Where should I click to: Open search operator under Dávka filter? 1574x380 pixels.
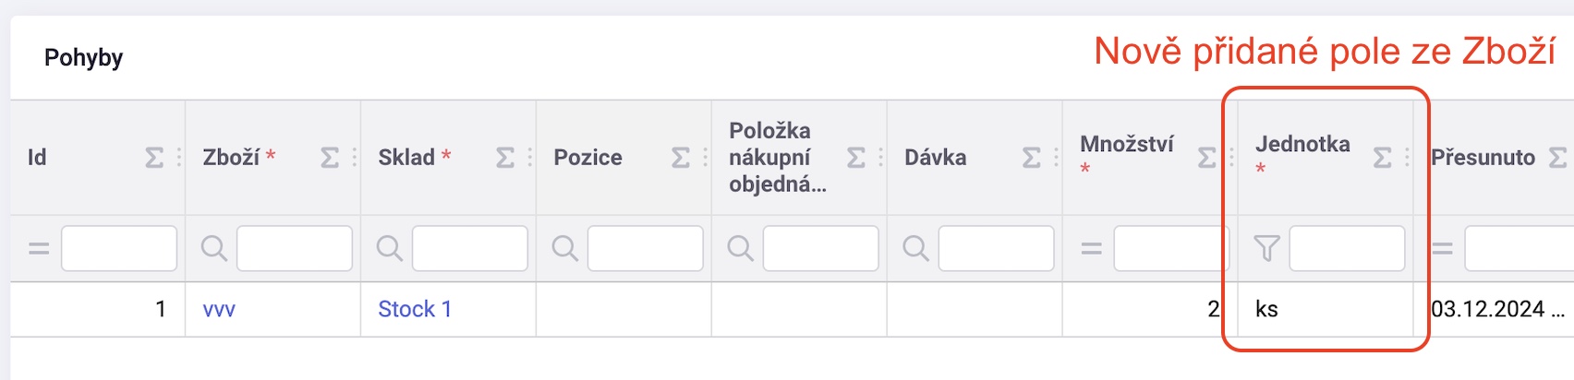(916, 248)
